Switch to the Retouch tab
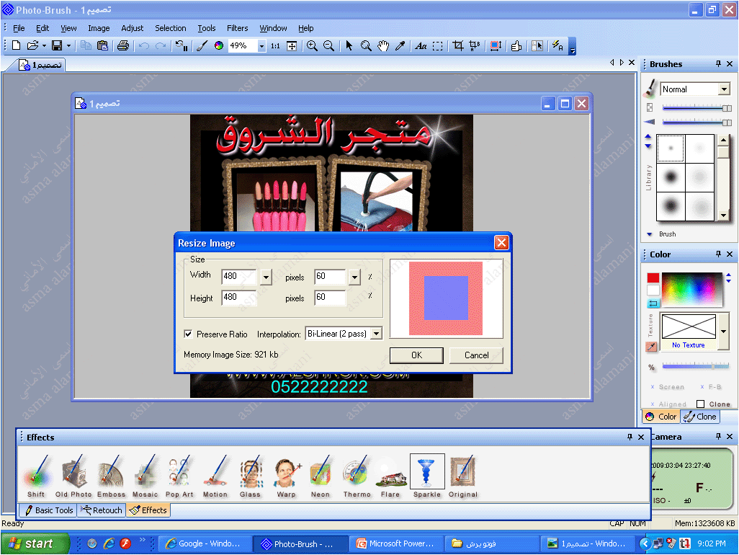 pyautogui.click(x=102, y=510)
